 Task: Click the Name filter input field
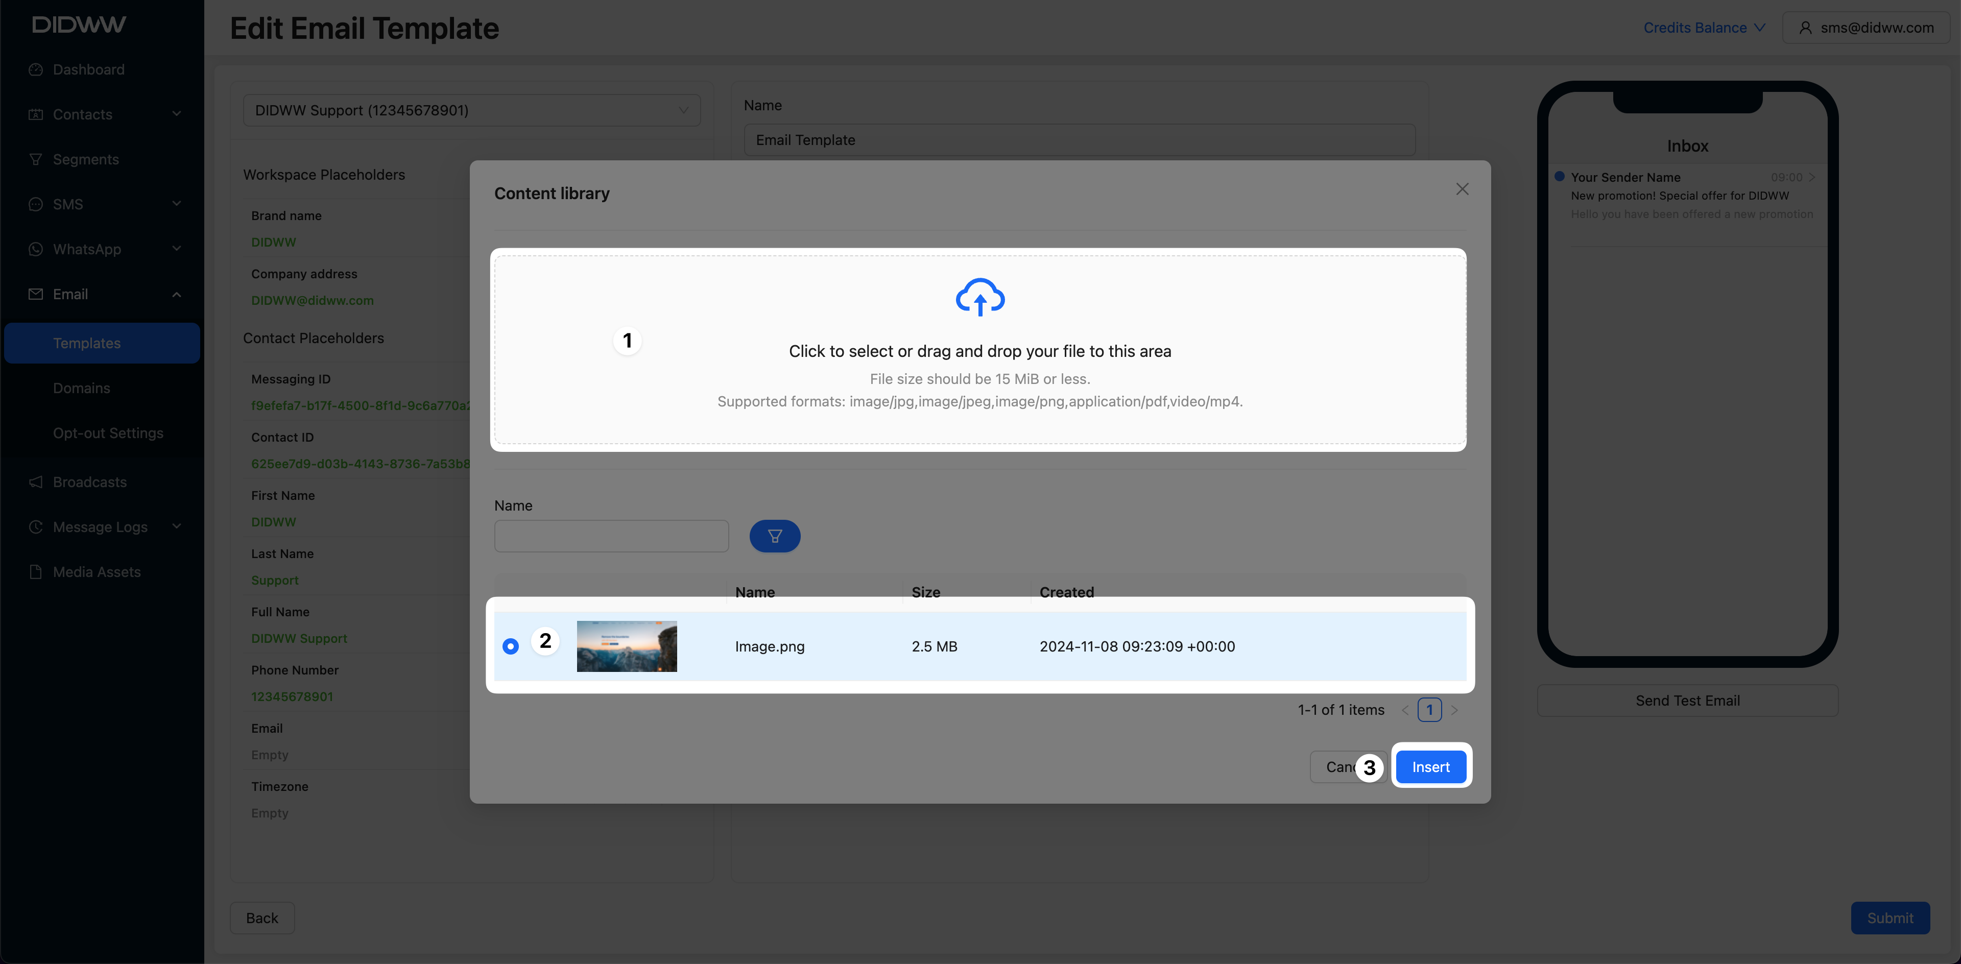(x=611, y=537)
